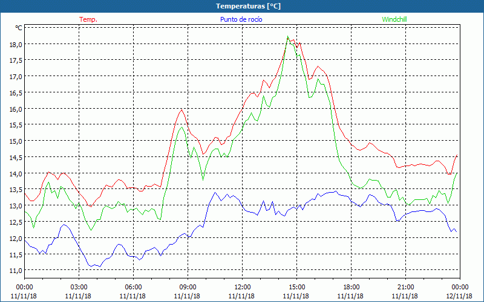Click the 14,0 y-axis value
Viewport: 484px width, 302px height.
pos(16,173)
